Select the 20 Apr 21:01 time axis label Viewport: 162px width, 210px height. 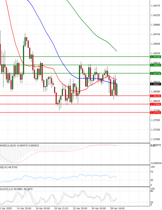click(x=61, y=208)
